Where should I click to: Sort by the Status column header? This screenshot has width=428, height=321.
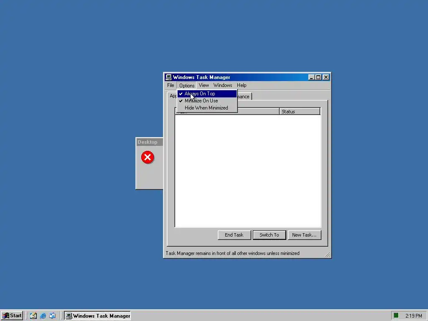pos(300,111)
